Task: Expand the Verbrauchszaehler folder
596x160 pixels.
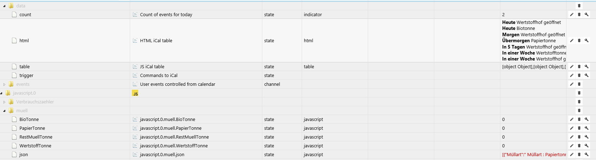Action: point(4,102)
